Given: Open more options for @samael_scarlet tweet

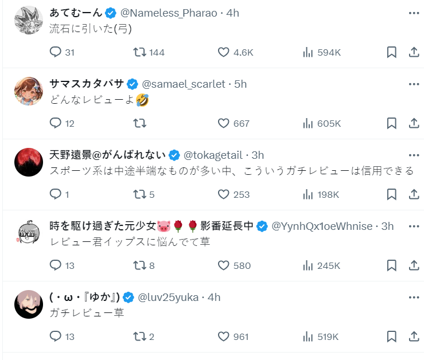Looking at the screenshot, I should click(x=414, y=84).
